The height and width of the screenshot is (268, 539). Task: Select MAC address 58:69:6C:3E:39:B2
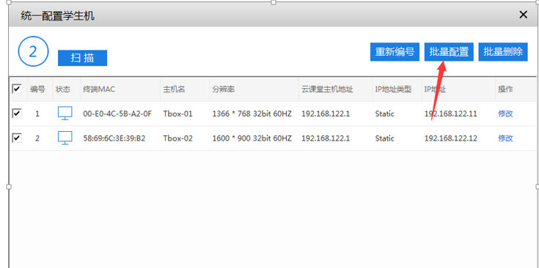point(114,138)
